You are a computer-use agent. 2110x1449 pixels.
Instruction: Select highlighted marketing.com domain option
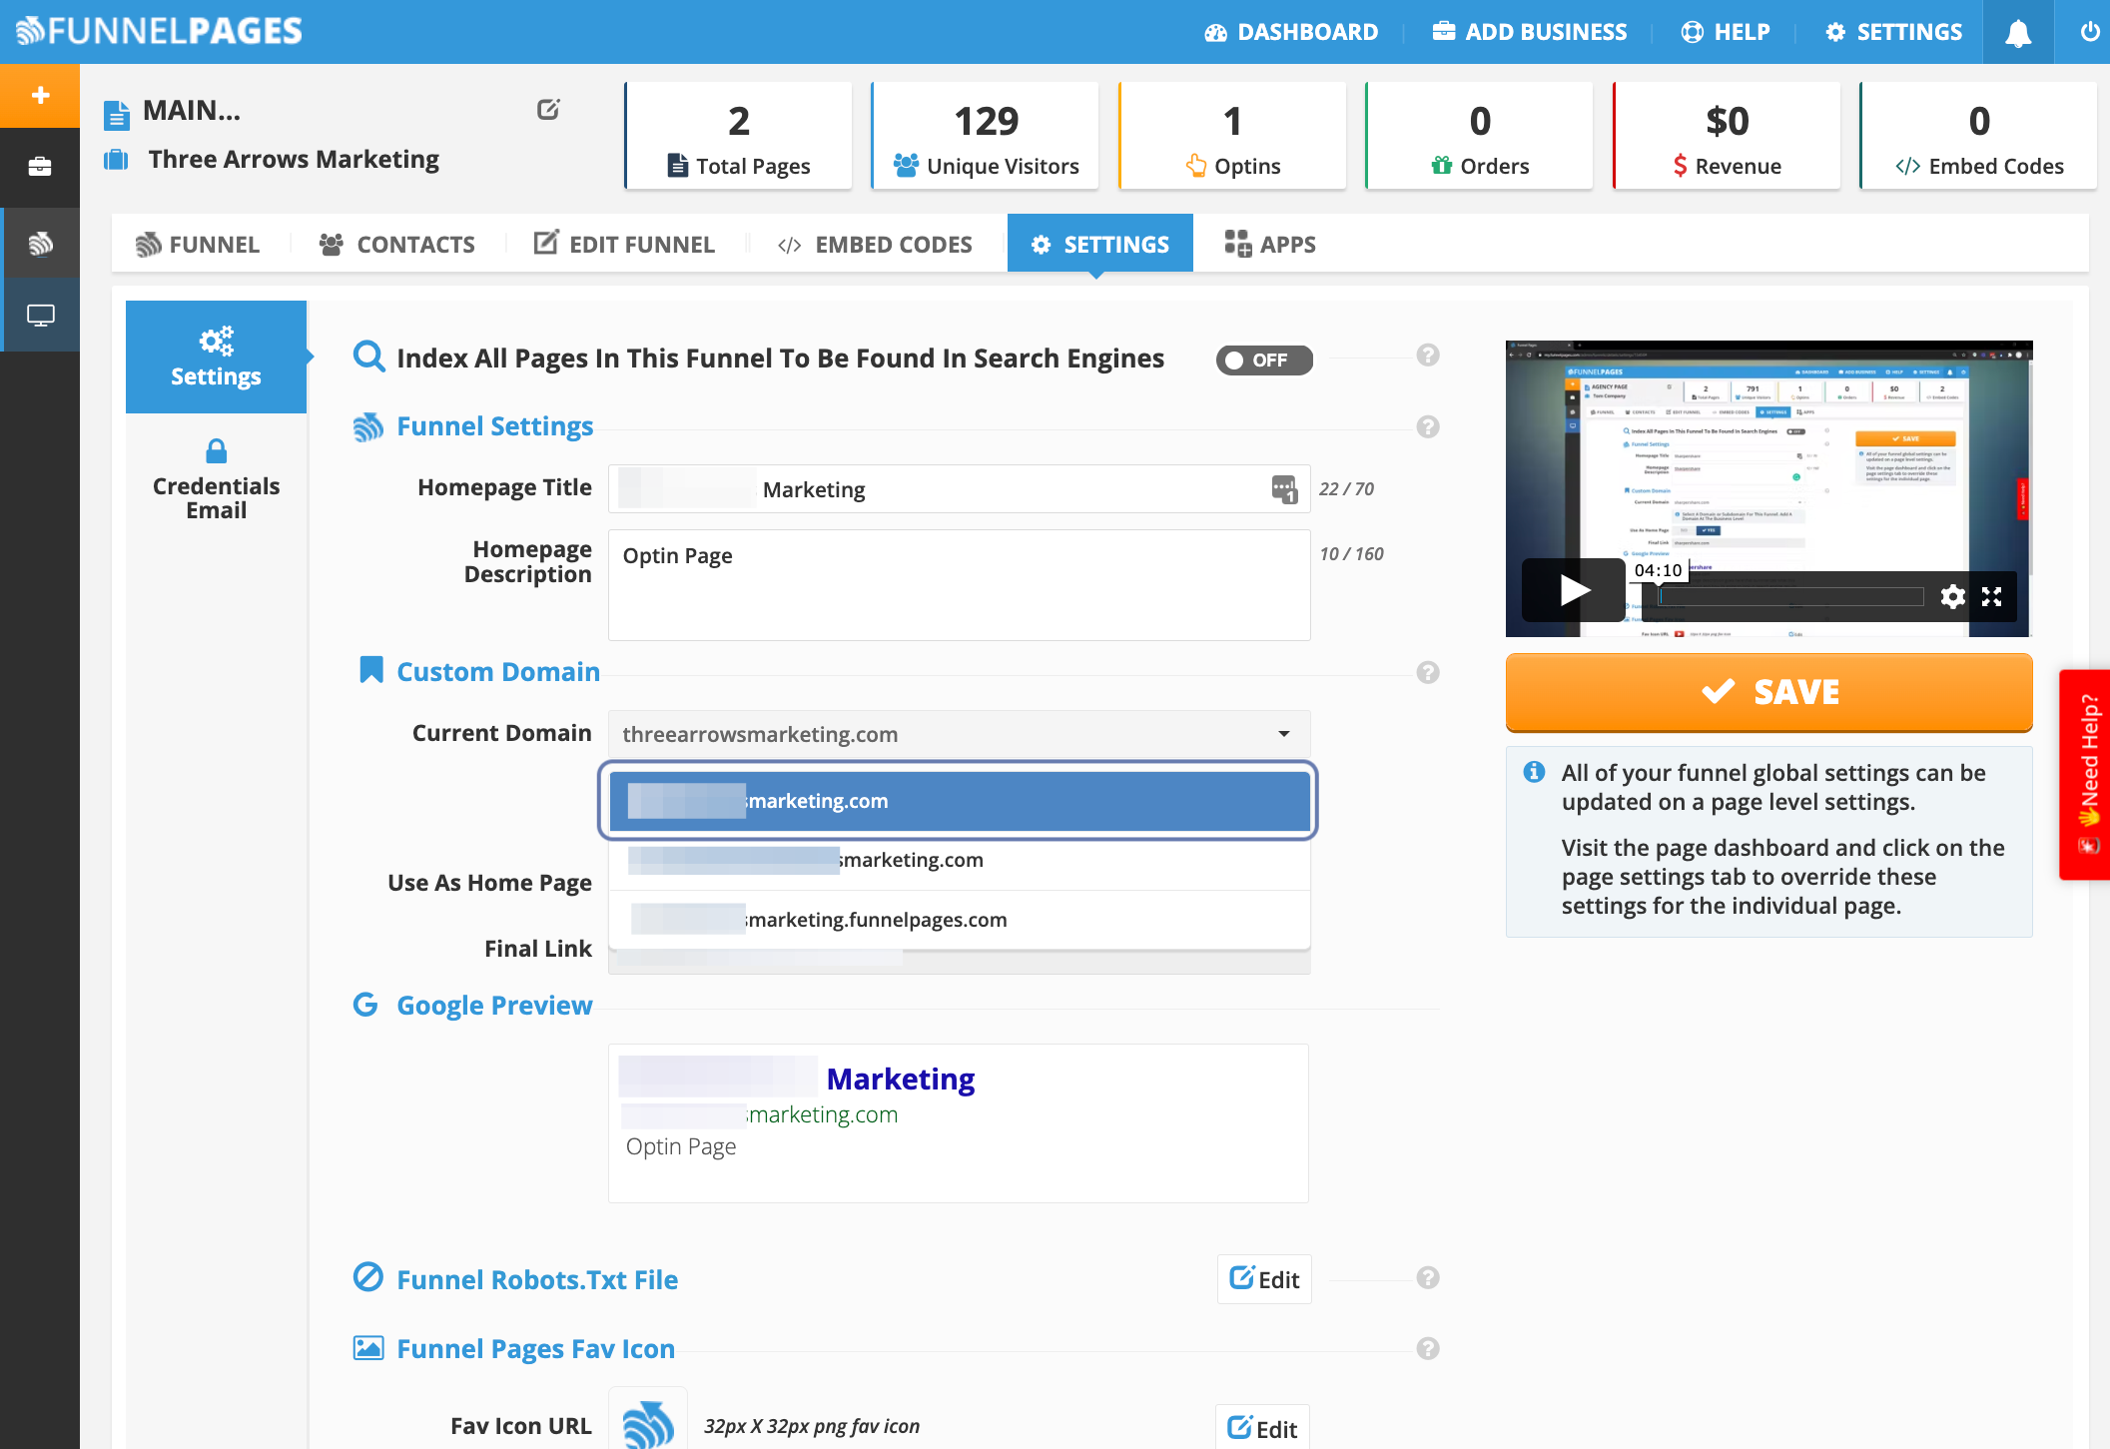[959, 801]
